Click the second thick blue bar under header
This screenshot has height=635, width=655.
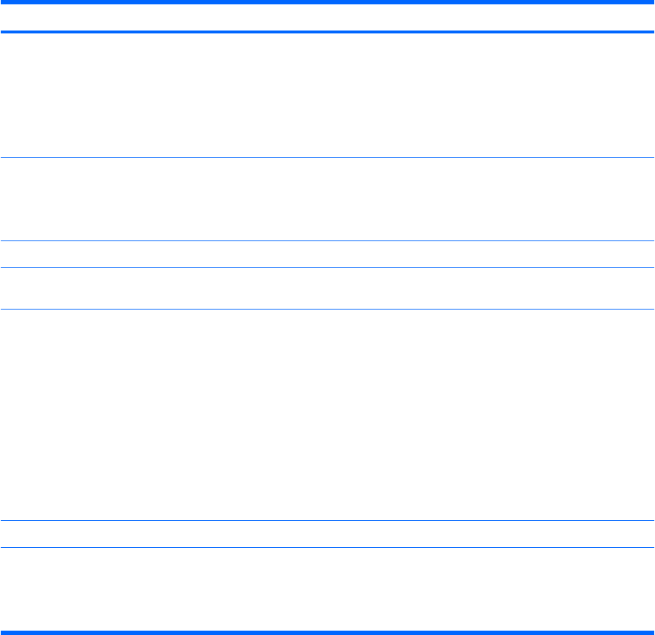tap(327, 32)
